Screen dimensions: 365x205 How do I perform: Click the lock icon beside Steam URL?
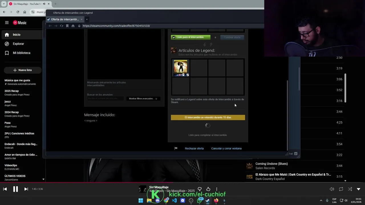79,26
